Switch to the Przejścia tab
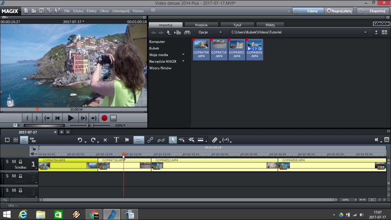391x220 pixels. [x=201, y=25]
